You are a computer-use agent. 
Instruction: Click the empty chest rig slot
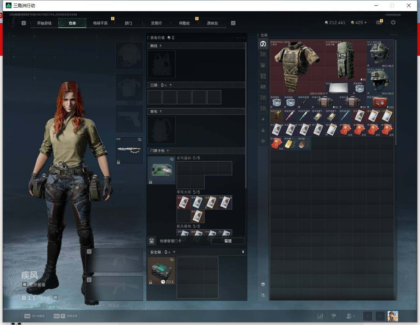point(161,64)
